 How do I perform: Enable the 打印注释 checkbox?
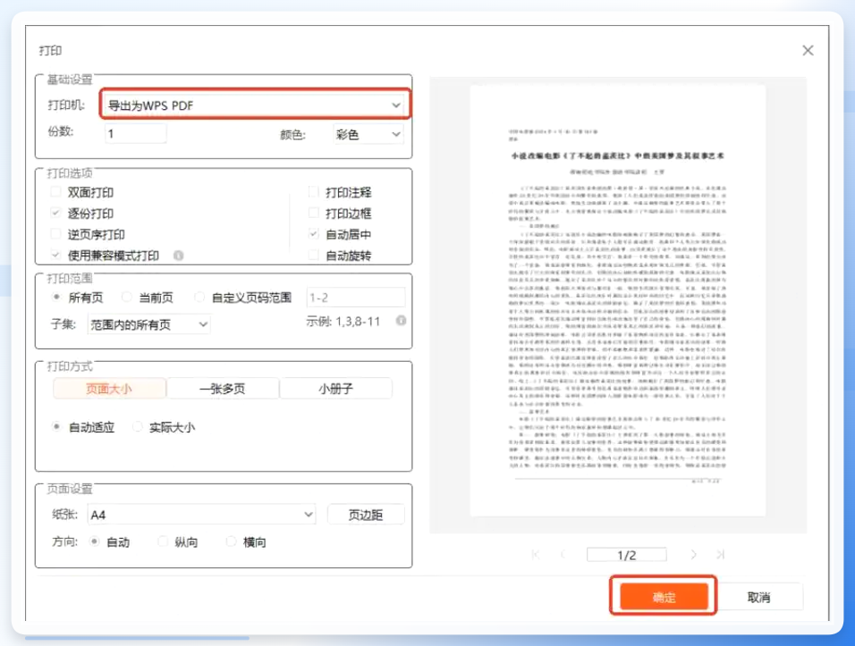click(314, 192)
